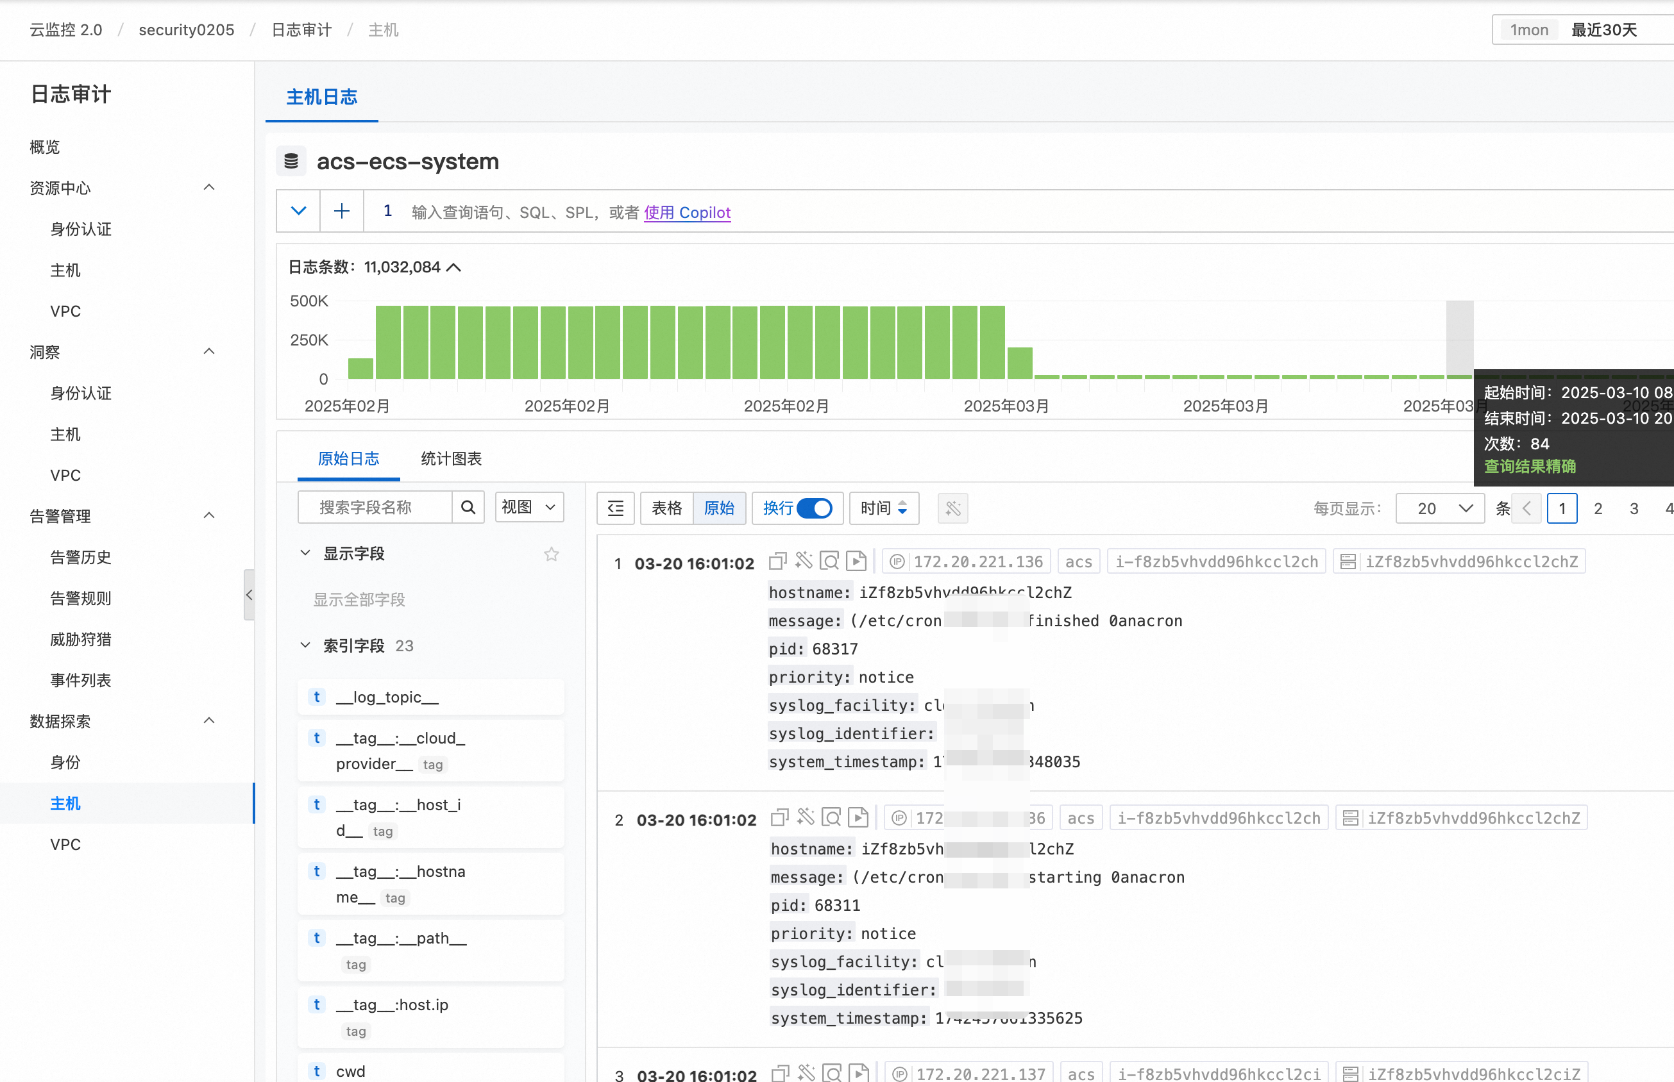Click the wand icon on log entry 2
The width and height of the screenshot is (1674, 1082).
(x=806, y=817)
